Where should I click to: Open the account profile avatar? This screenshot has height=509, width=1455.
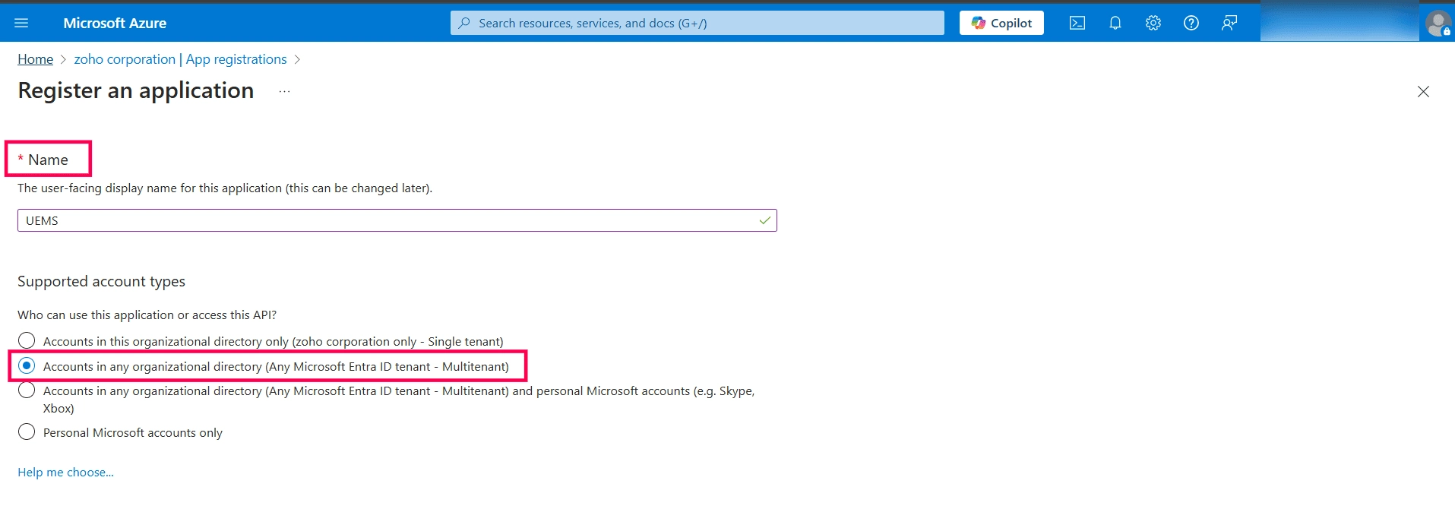click(x=1438, y=23)
